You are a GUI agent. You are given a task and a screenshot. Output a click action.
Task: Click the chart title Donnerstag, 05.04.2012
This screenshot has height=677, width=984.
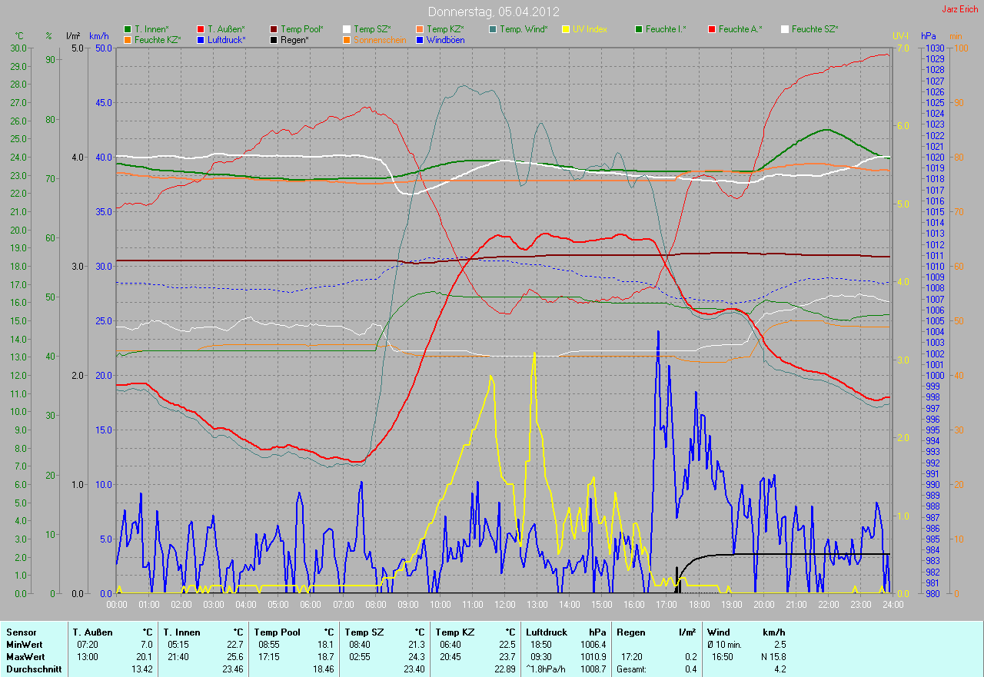(x=493, y=12)
